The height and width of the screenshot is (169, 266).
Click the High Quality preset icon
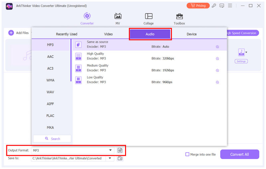78,56
